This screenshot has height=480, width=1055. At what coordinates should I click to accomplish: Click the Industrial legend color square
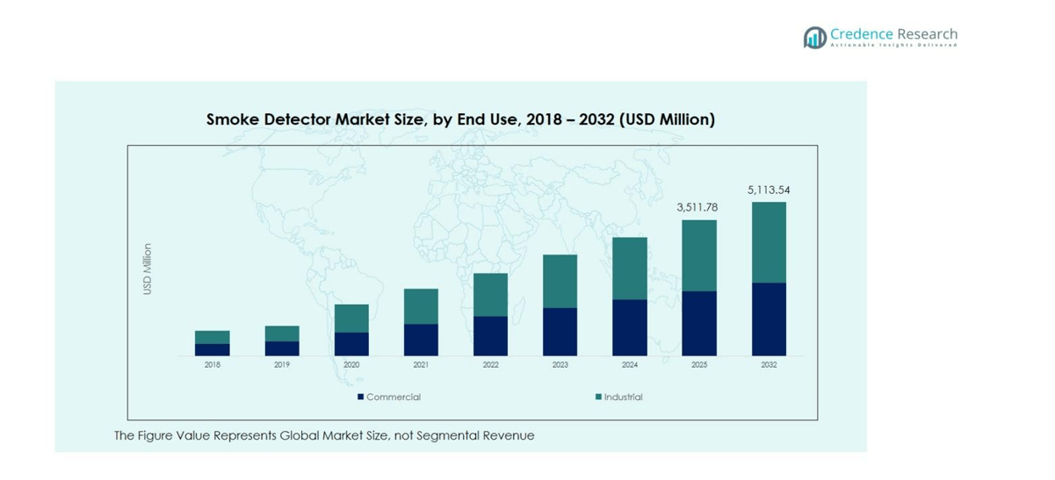click(598, 398)
